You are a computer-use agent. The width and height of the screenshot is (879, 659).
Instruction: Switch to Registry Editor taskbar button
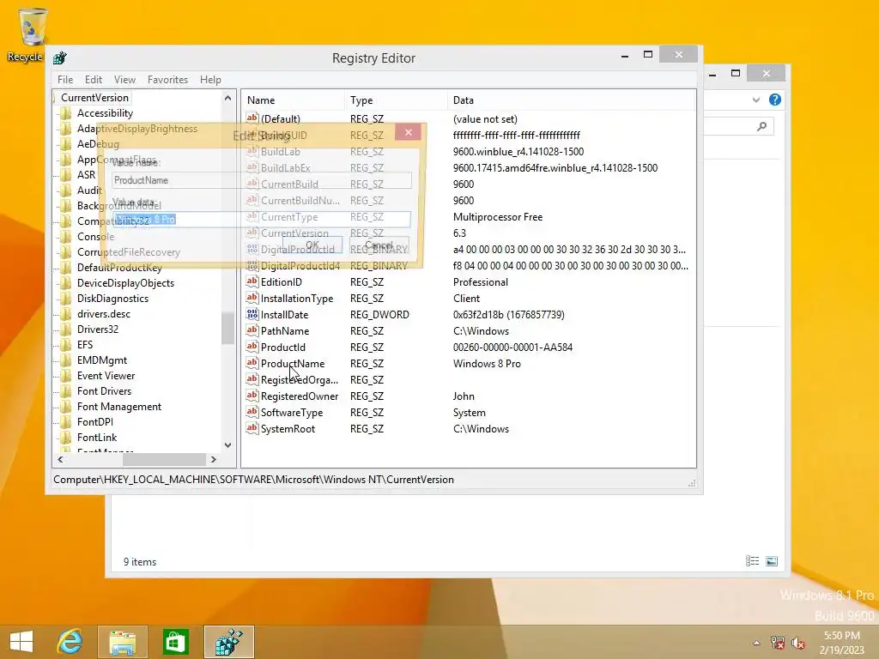pyautogui.click(x=228, y=642)
